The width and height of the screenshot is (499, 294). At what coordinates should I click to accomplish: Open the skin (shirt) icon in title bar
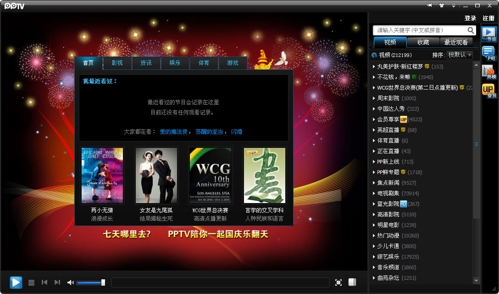441,6
